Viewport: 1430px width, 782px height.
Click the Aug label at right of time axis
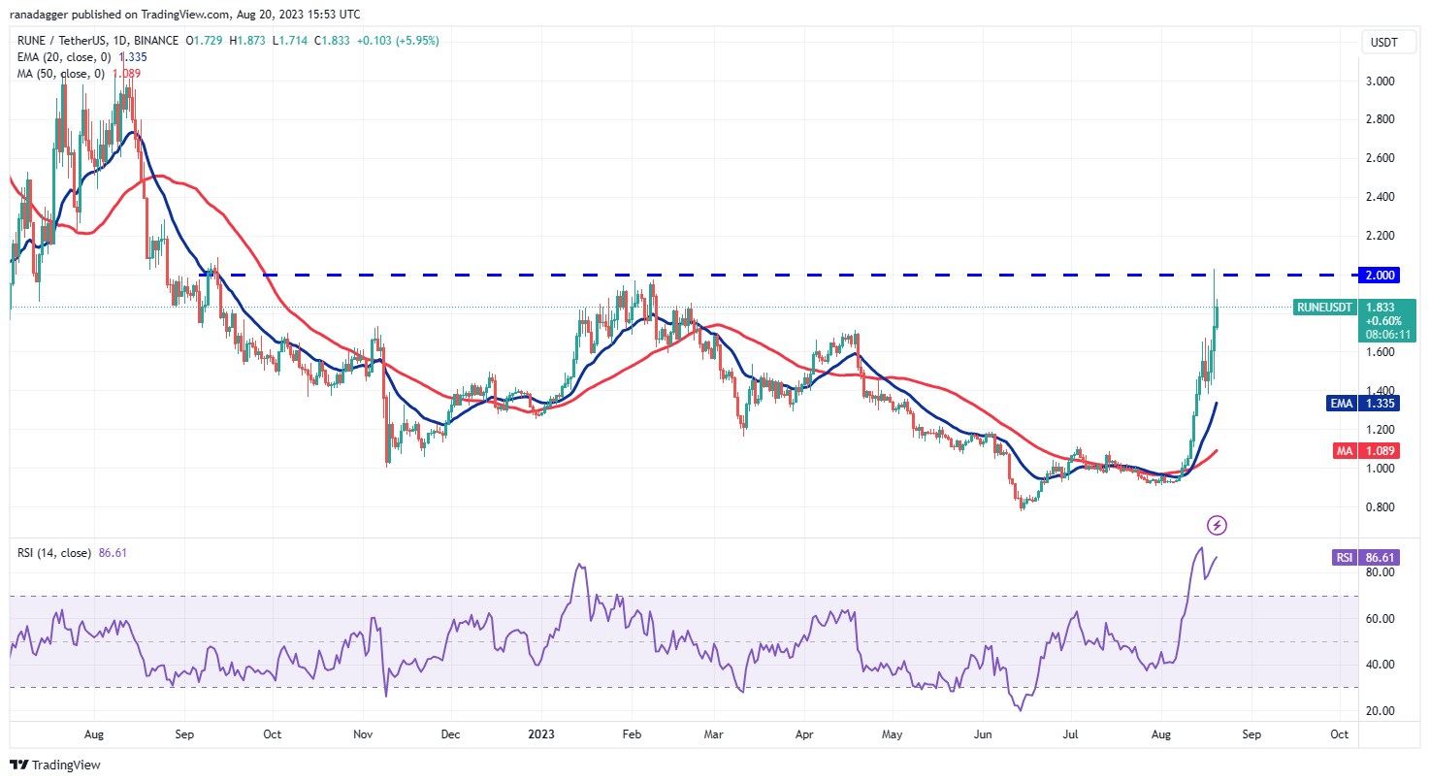tap(1162, 734)
